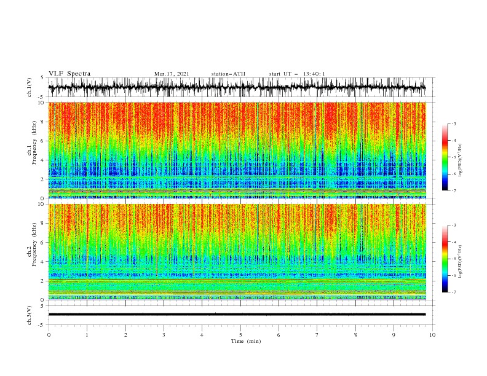
Task: Click the "-7" label on ch.1 colorbar
Action: pyautogui.click(x=454, y=190)
